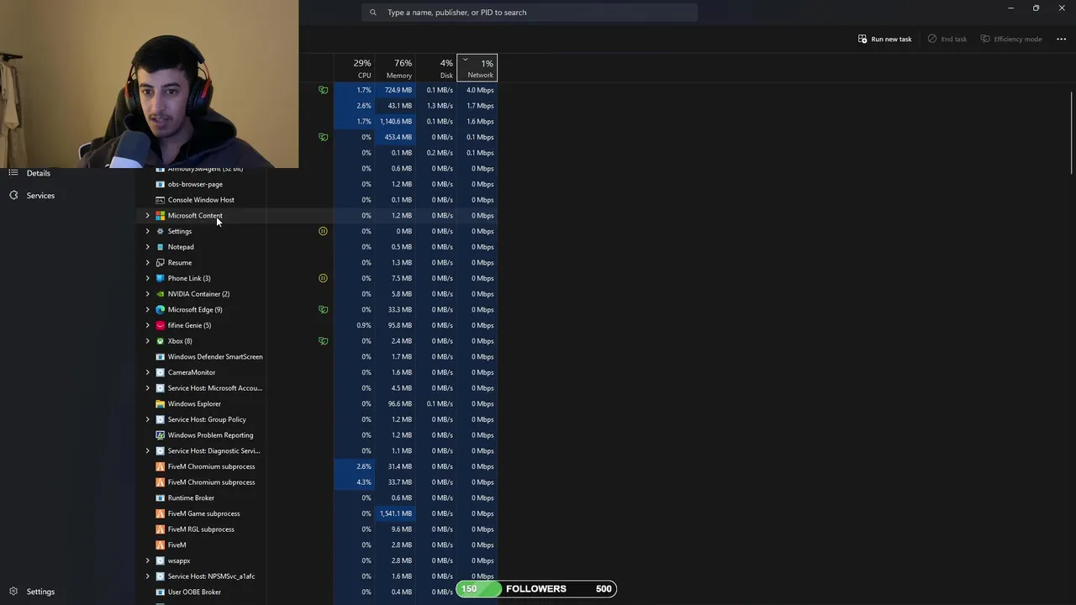Viewport: 1076px width, 605px height.
Task: Click the CameraMonitor process icon
Action: [x=160, y=372]
